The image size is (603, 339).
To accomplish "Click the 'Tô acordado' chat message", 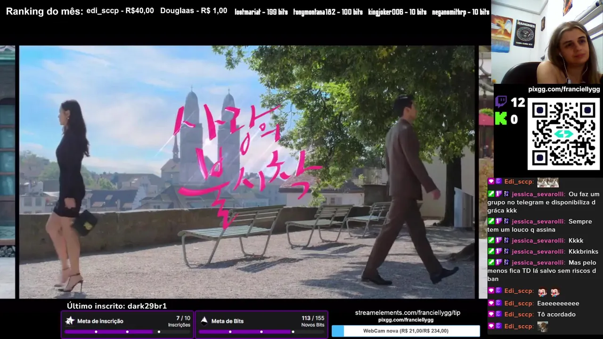I will click(556, 315).
